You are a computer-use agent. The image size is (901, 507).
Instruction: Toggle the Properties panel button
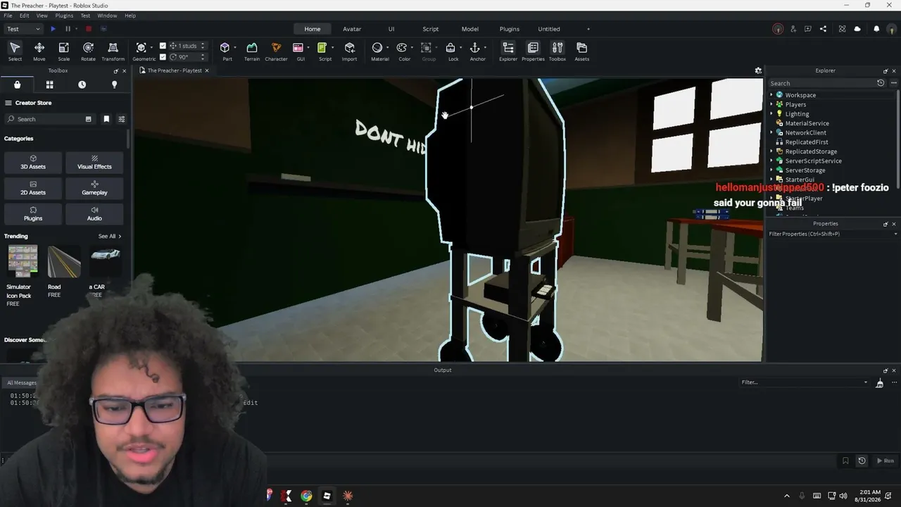(x=533, y=51)
